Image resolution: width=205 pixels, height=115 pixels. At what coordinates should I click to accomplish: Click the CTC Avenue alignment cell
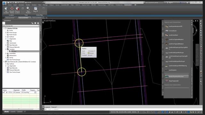coord(17,92)
